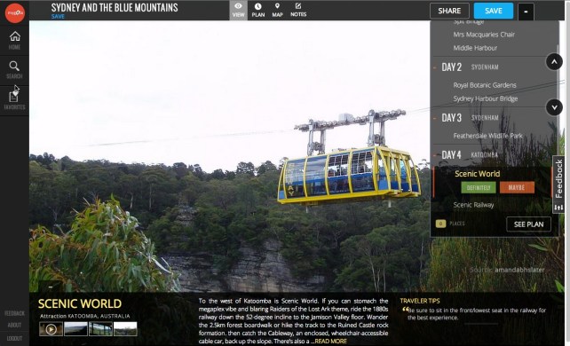Screen dimensions: 570x346
Task: Click the small Save link under the title
Action: coord(58,17)
